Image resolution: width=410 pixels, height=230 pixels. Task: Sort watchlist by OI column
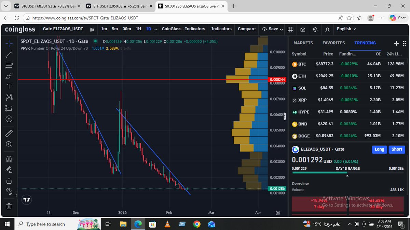377,54
